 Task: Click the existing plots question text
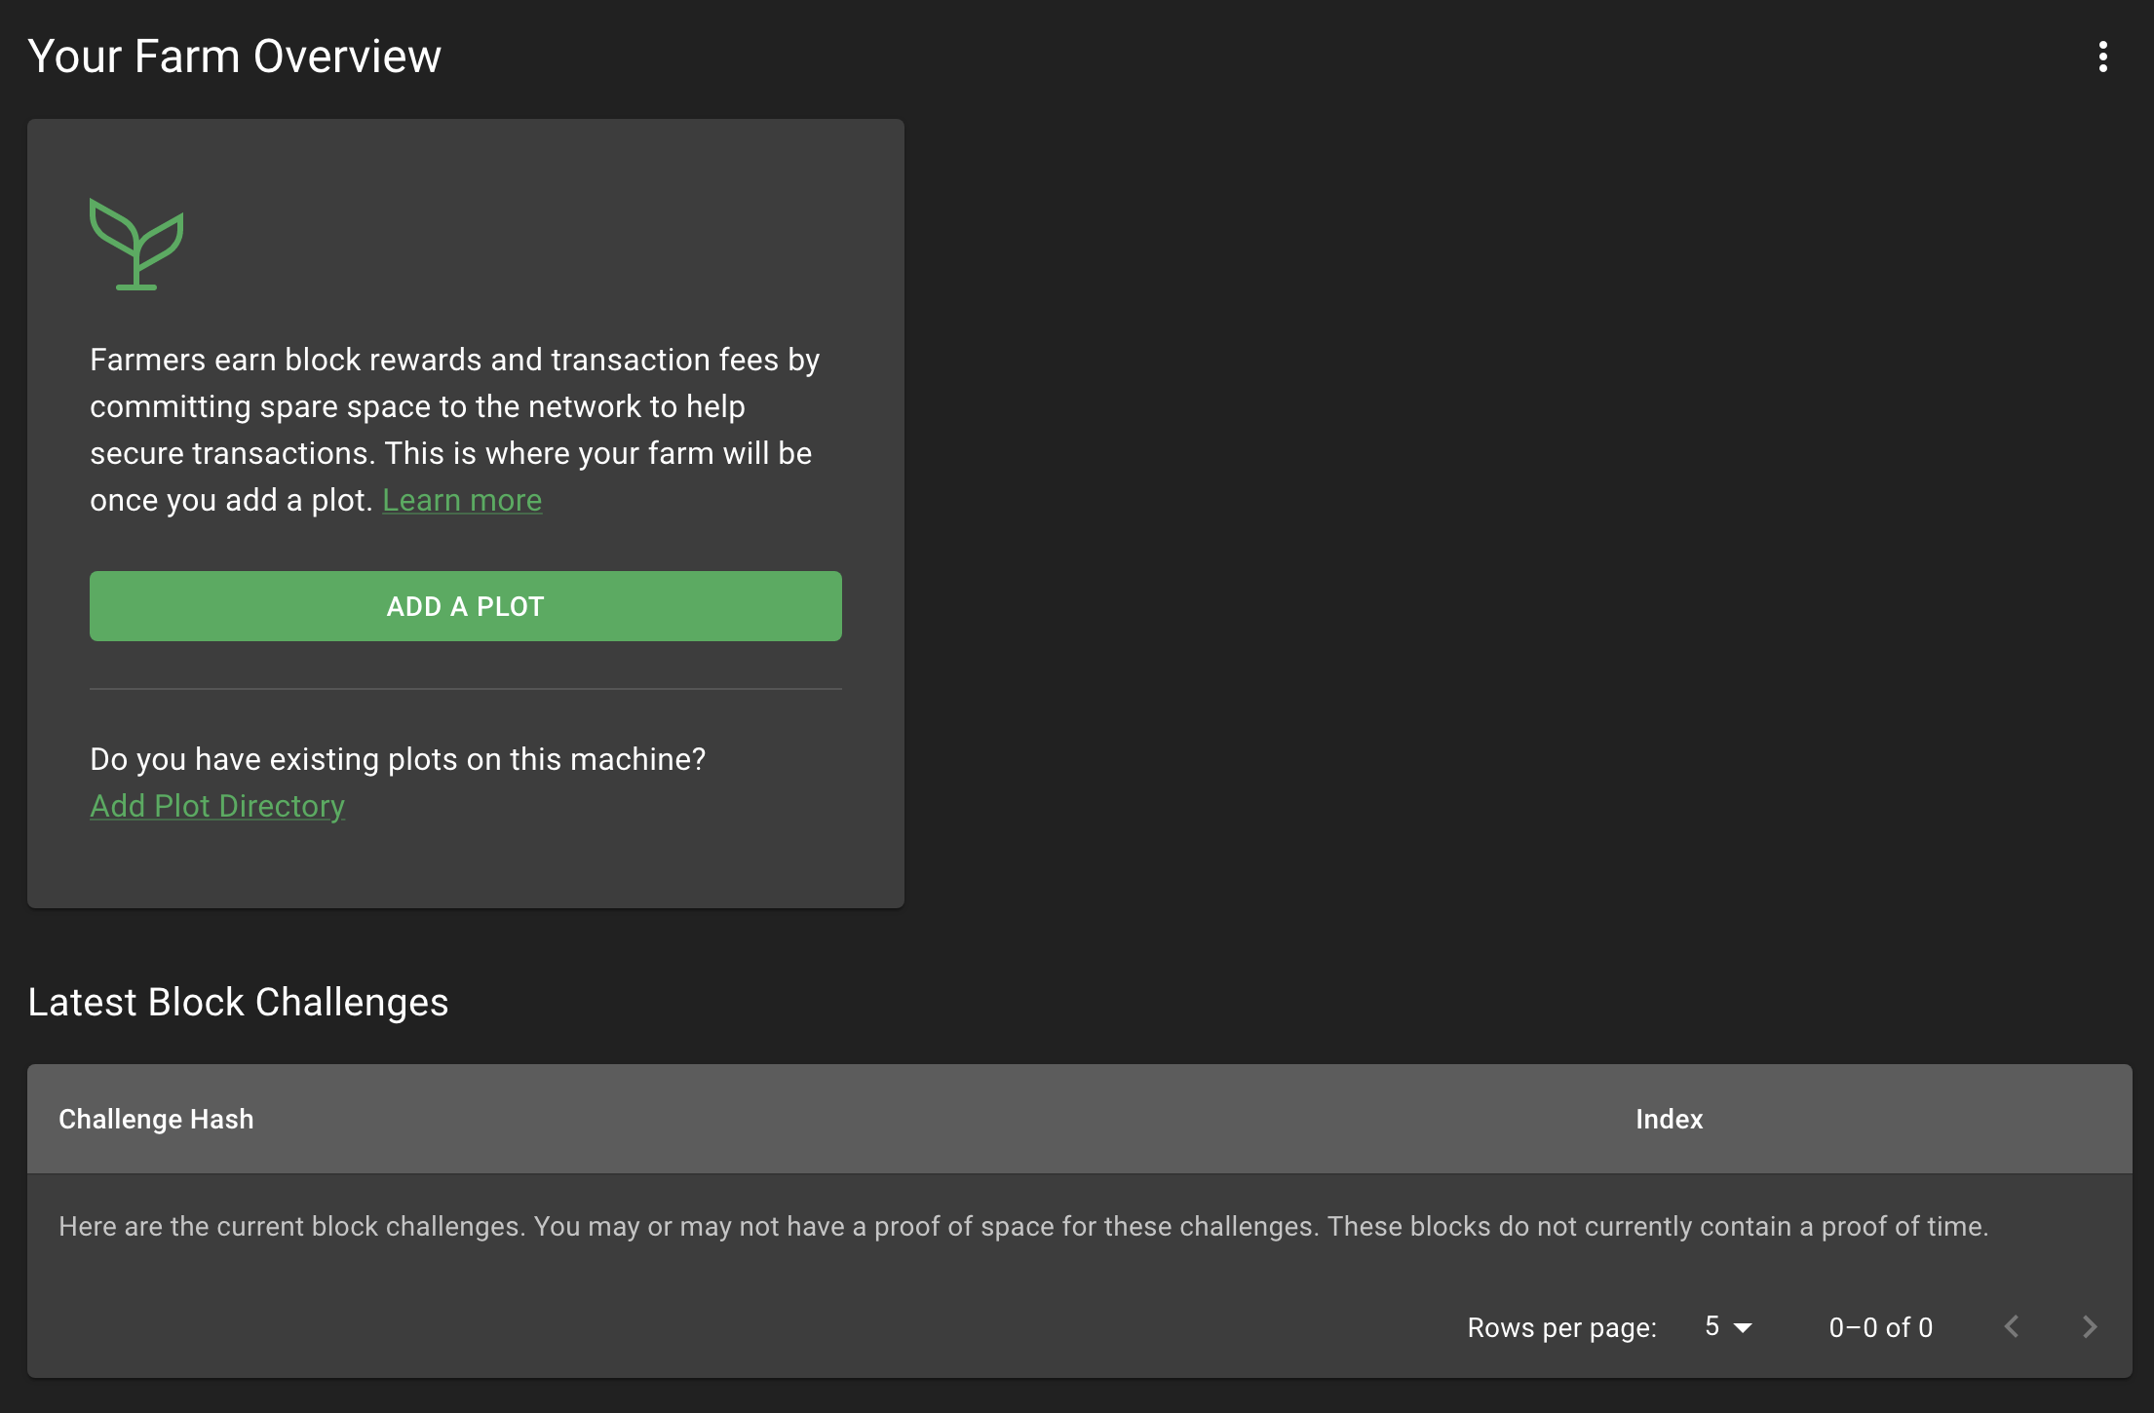[398, 759]
